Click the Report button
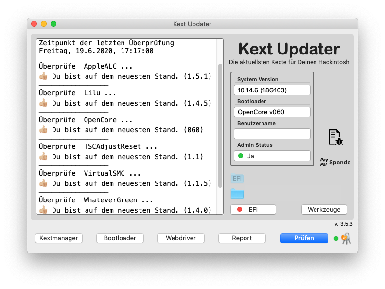 point(242,238)
